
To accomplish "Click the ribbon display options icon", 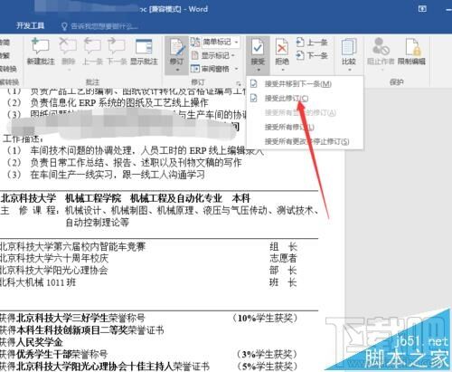I will tap(422, 9).
